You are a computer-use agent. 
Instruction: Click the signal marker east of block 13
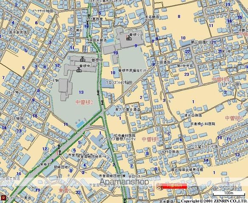tap(98, 93)
